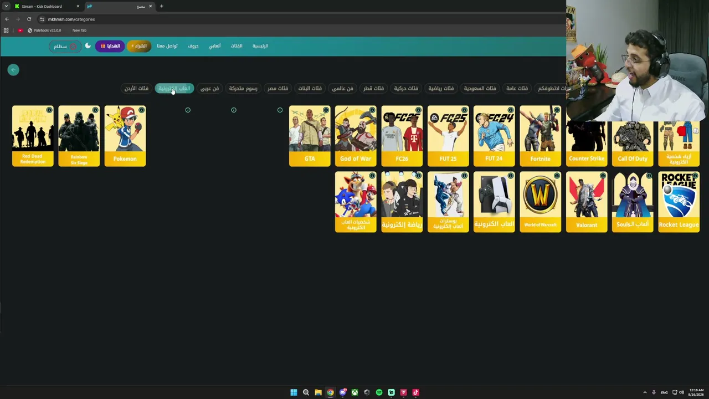Click the teal back arrow button on the page
Image resolution: width=709 pixels, height=399 pixels.
[x=13, y=70]
